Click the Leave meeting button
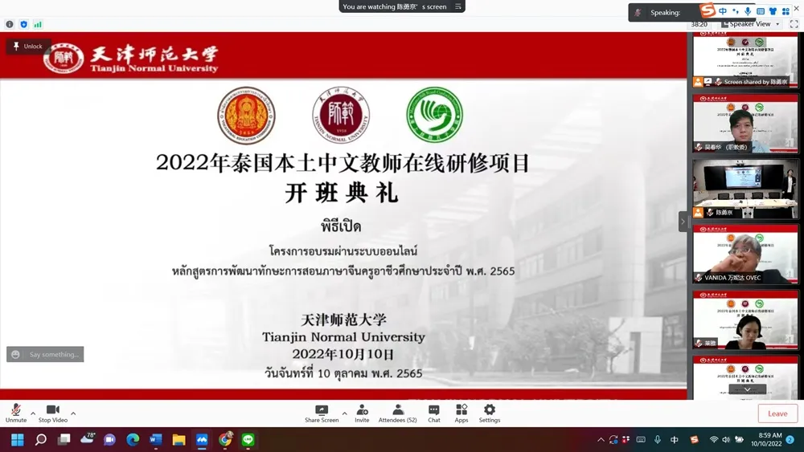The image size is (804, 452). click(777, 413)
